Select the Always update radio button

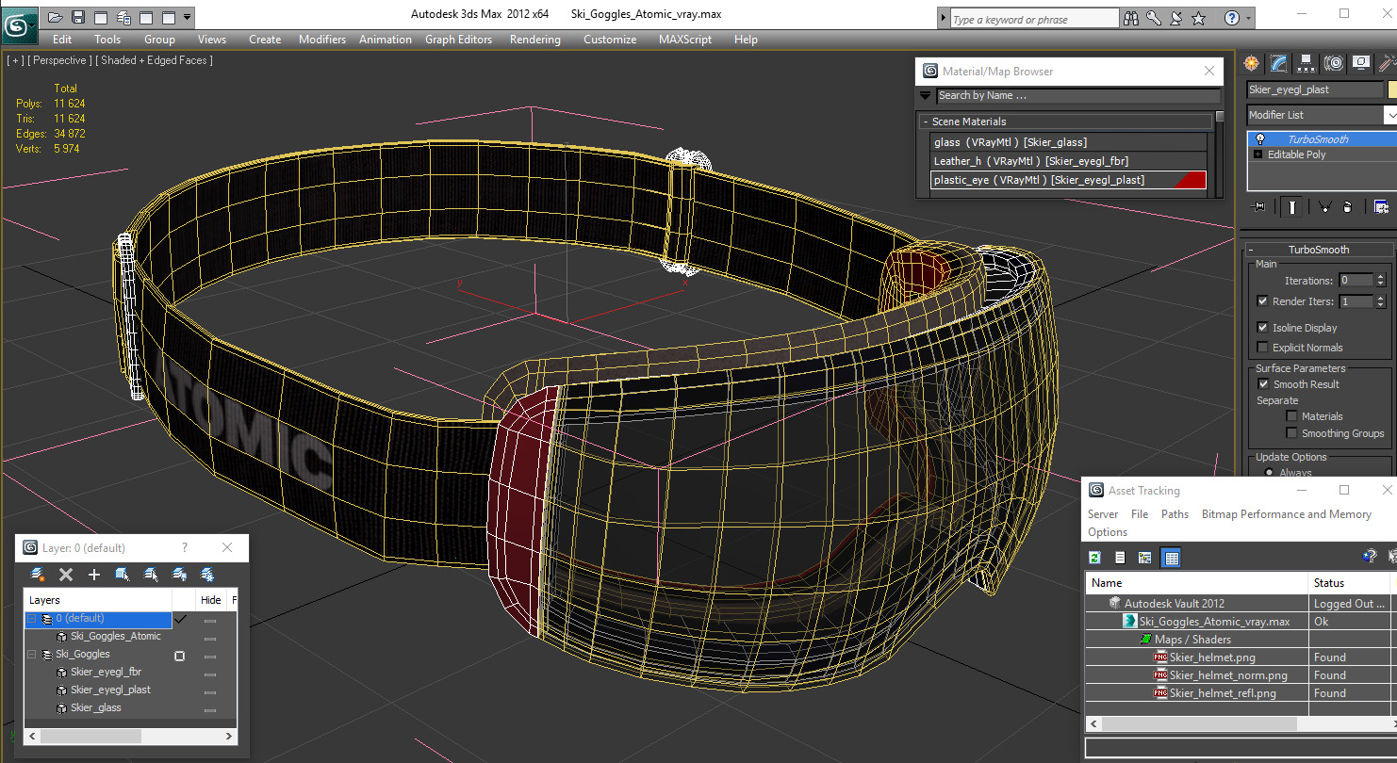point(1268,473)
